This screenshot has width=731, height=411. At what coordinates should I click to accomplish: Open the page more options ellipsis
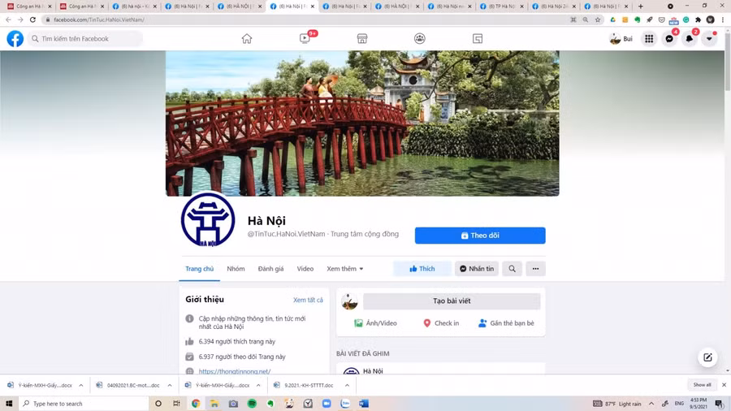[536, 269]
